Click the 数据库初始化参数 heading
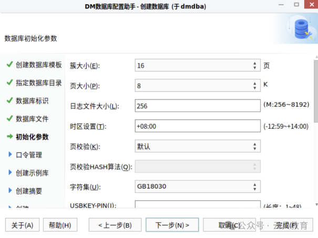The width and height of the screenshot is (318, 238). [30, 38]
